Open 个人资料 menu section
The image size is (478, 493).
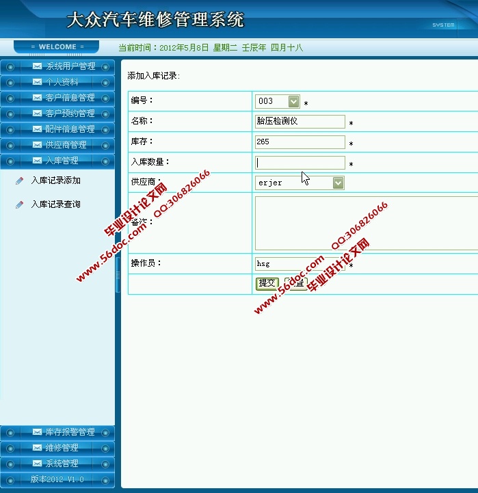[57, 82]
